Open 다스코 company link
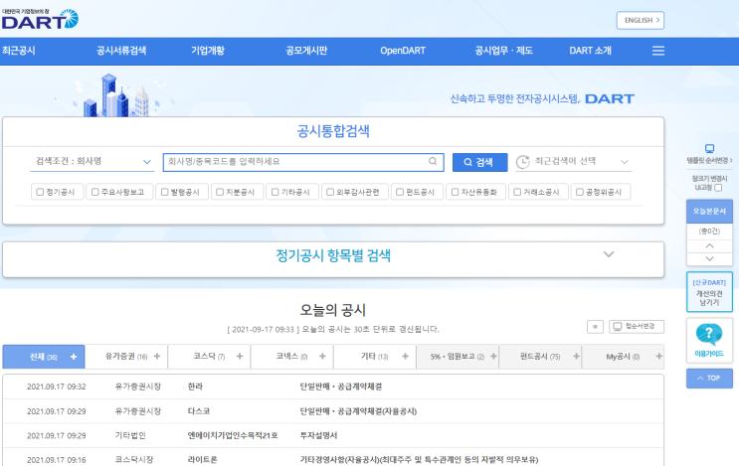The image size is (739, 466). pyautogui.click(x=199, y=411)
